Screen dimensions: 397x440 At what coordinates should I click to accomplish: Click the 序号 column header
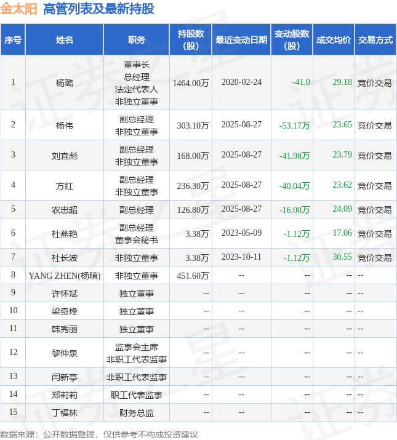(13, 40)
